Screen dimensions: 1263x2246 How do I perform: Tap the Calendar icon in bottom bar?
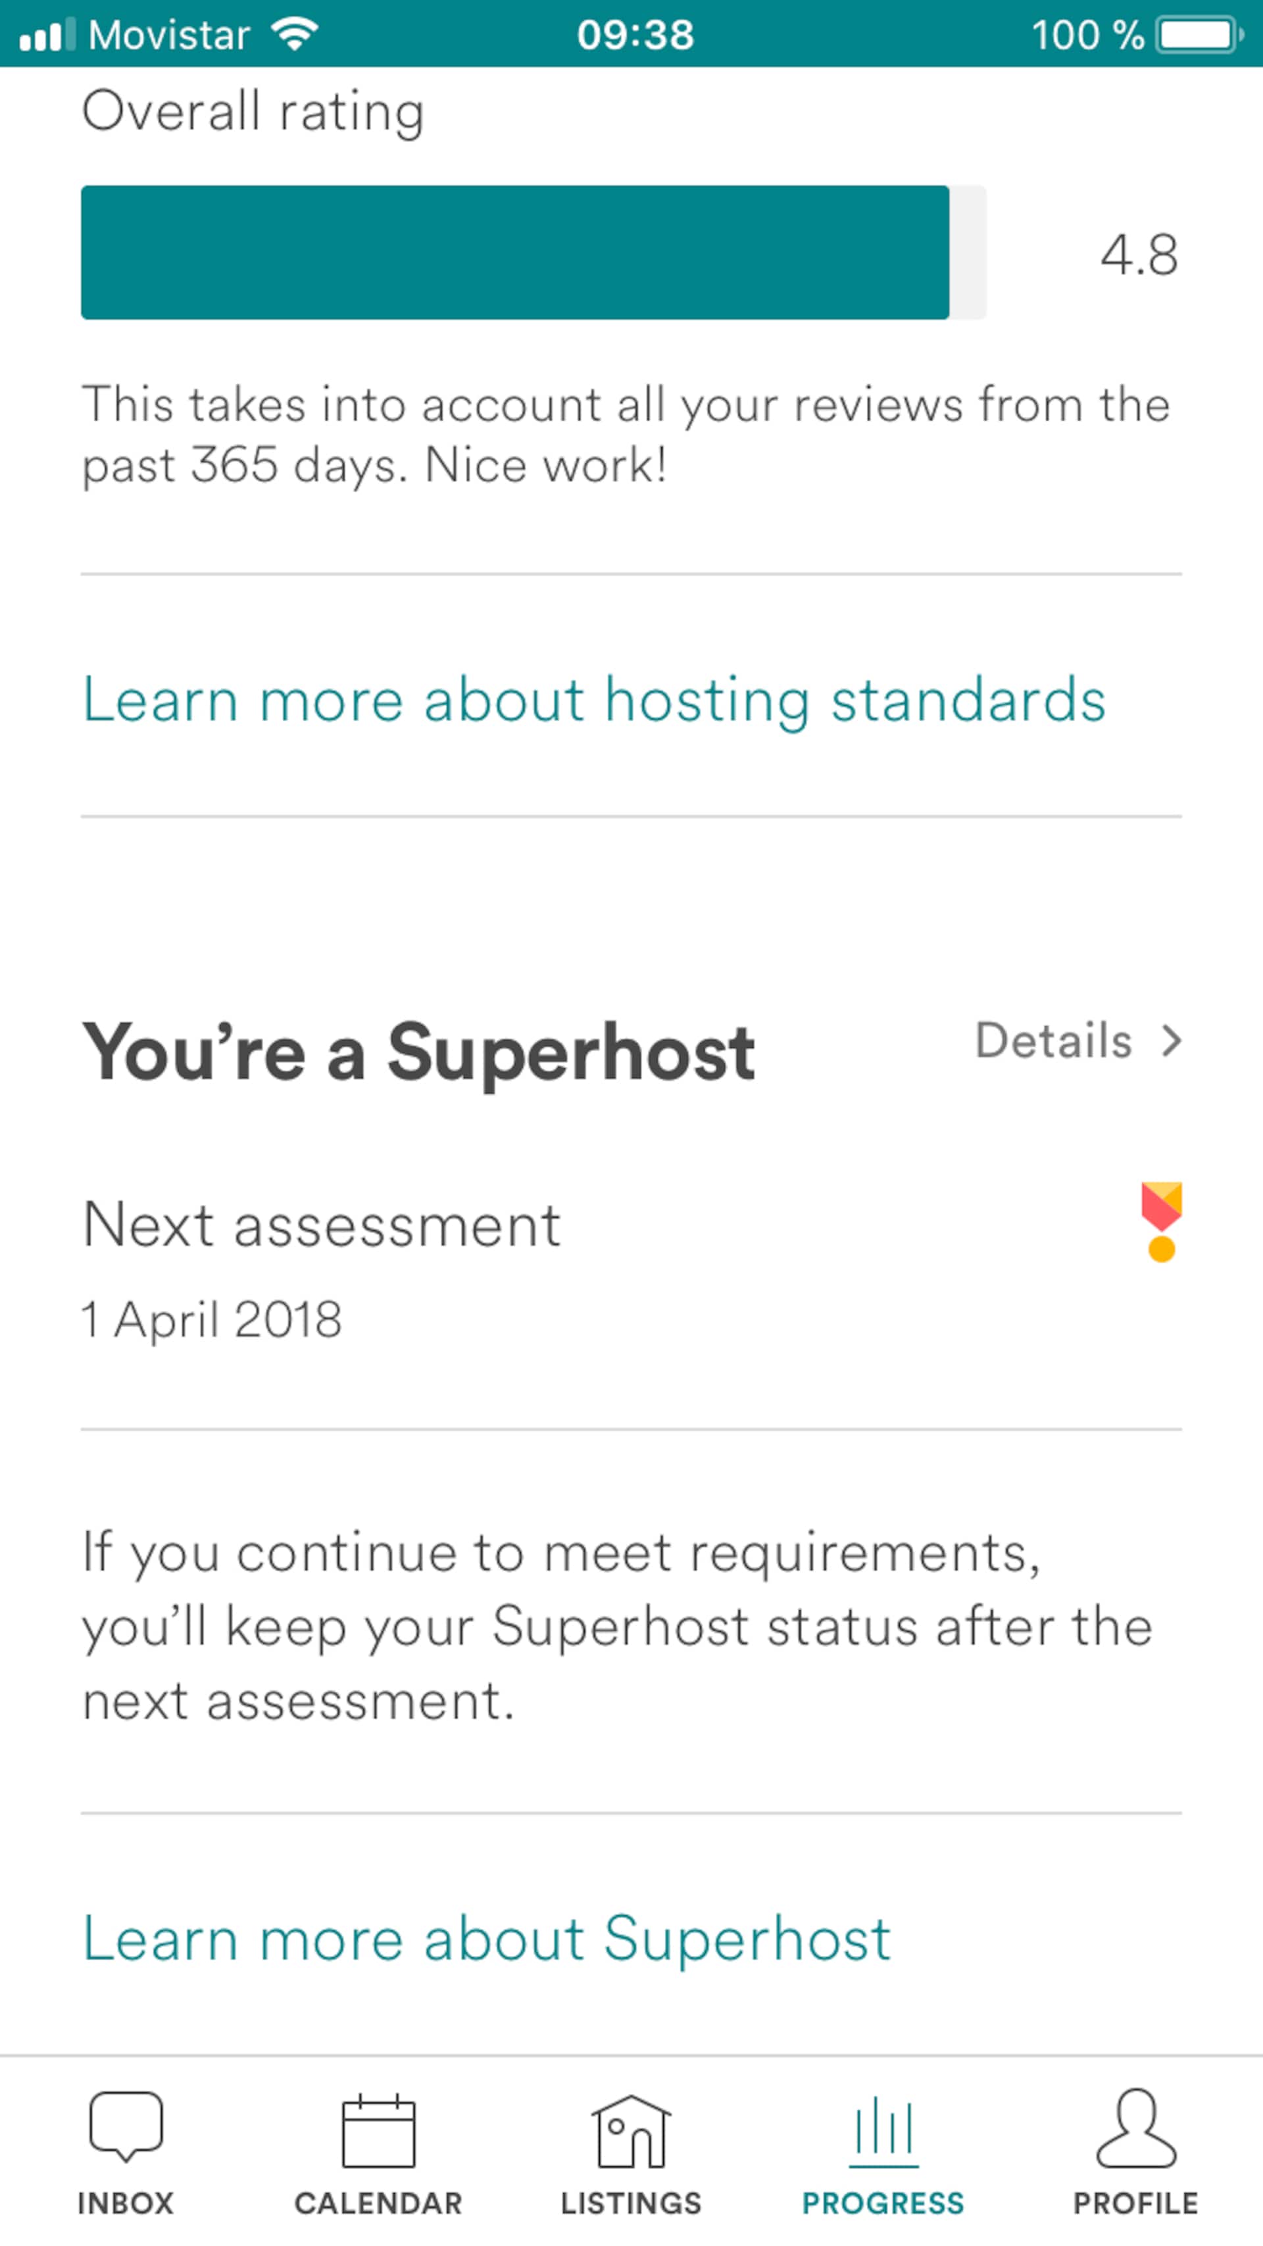pos(378,2131)
